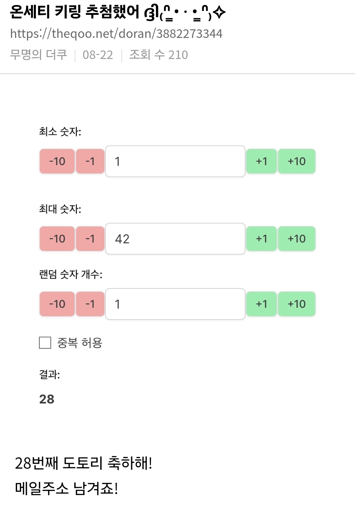Click the result number 28
The height and width of the screenshot is (526, 355).
click(x=47, y=399)
